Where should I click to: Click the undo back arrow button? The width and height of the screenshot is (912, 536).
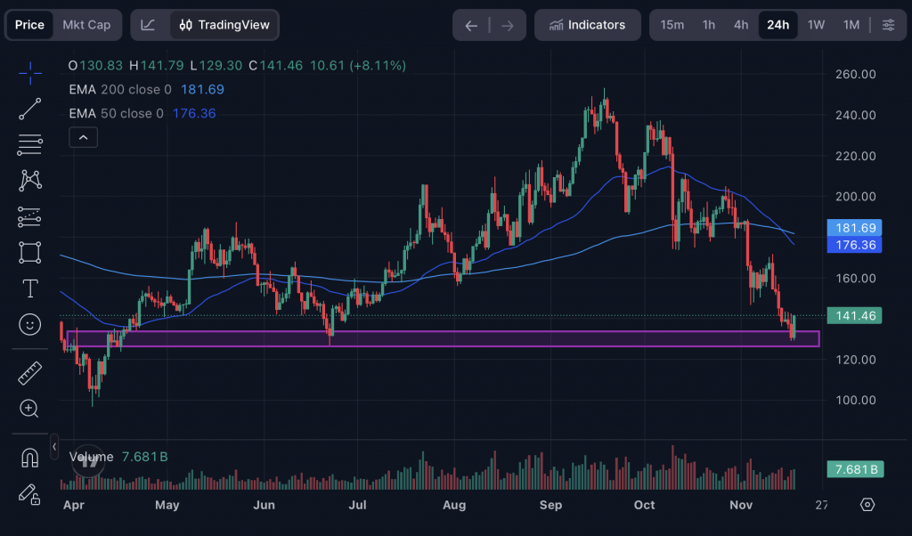pos(471,25)
